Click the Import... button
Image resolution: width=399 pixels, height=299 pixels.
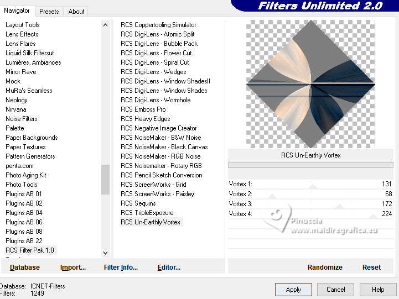click(73, 267)
